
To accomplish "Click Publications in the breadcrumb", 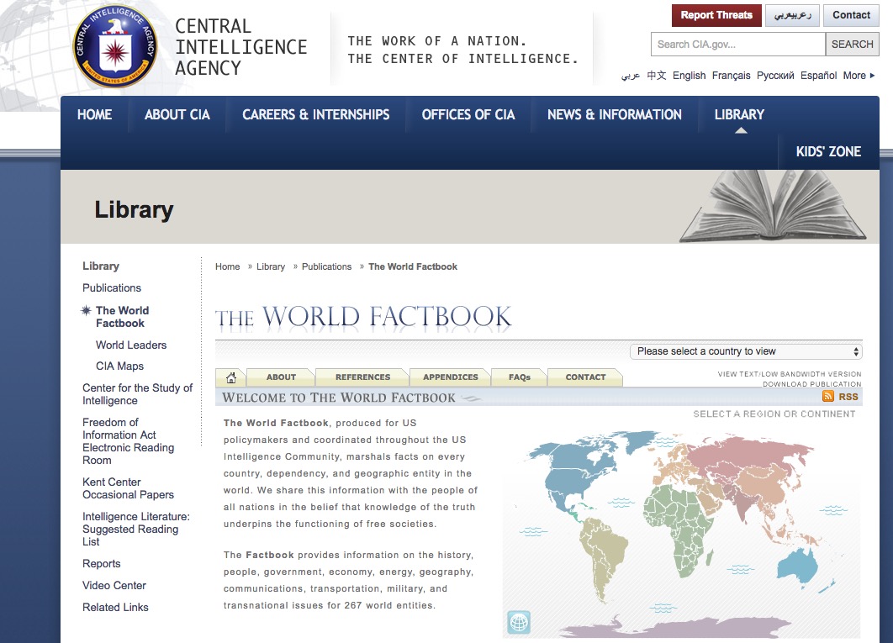I will coord(326,266).
